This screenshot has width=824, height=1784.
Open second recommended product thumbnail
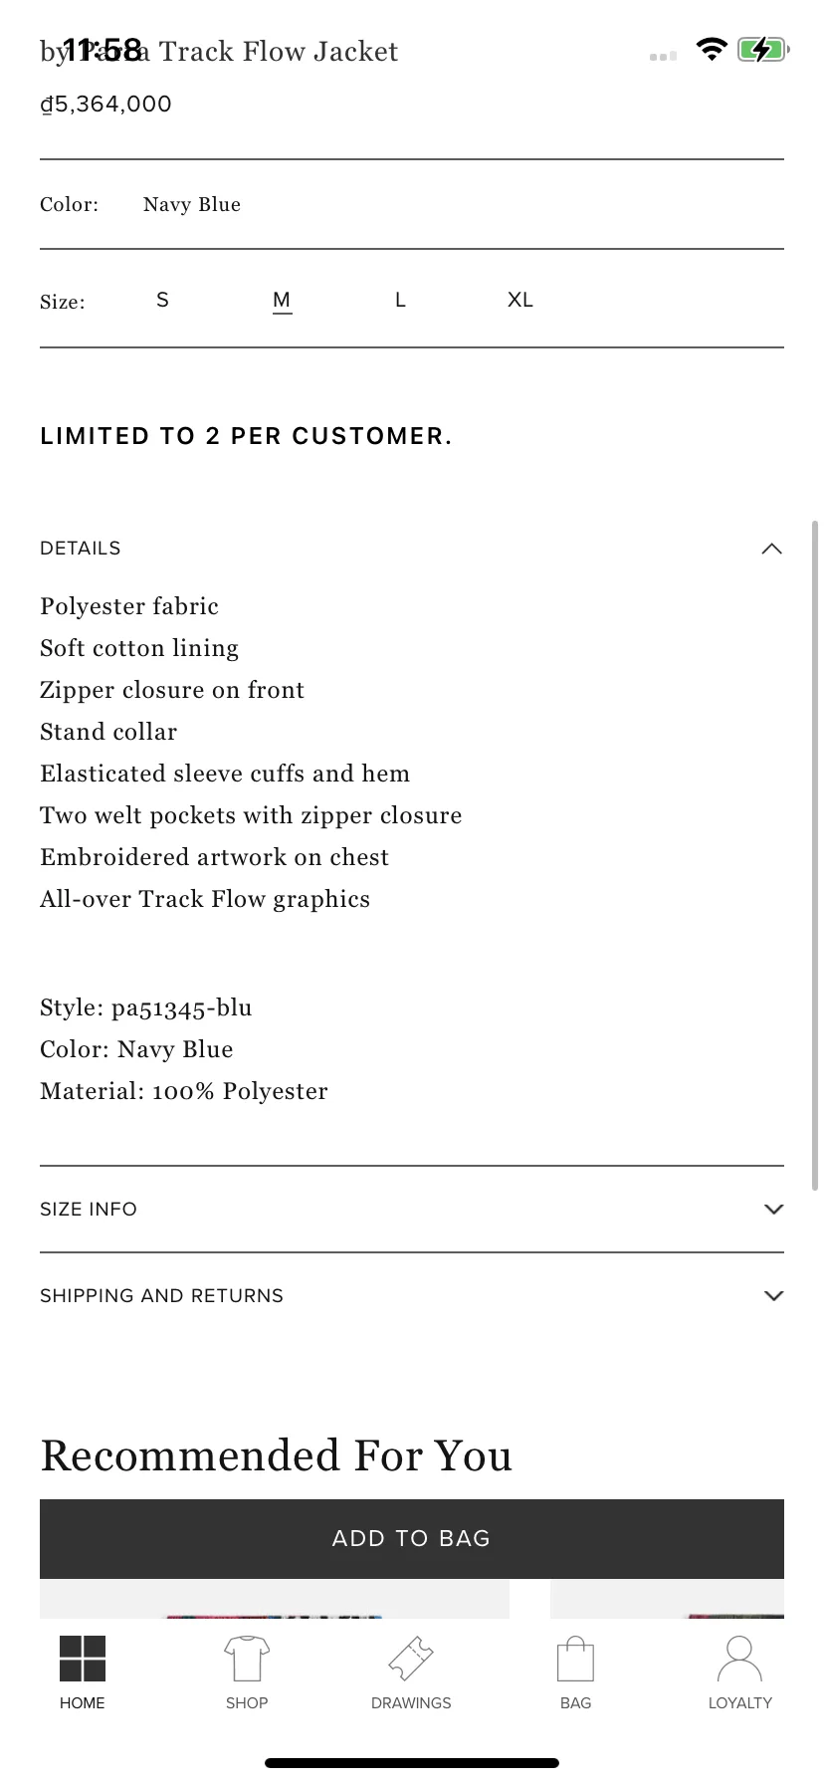[667, 1599]
